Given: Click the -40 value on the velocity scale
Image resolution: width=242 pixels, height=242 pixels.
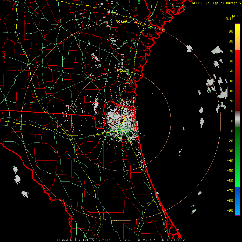Looking at the screenshot, I should point(230,161).
